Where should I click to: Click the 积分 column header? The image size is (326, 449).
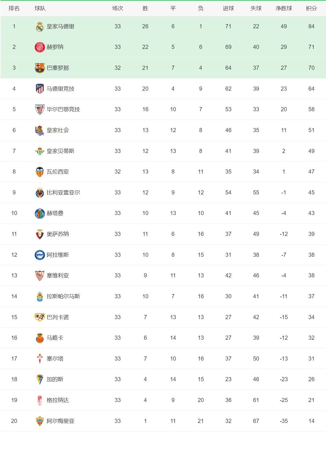[311, 9]
